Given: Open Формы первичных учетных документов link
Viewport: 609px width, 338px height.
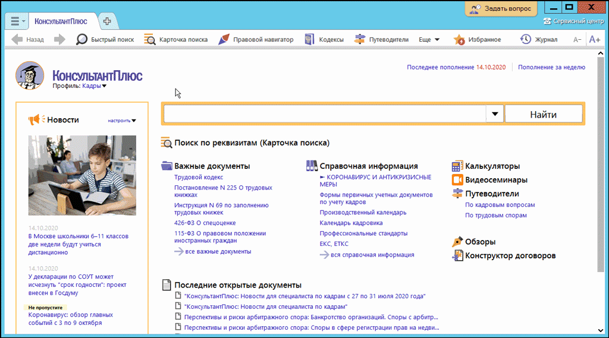Looking at the screenshot, I should pos(376,198).
